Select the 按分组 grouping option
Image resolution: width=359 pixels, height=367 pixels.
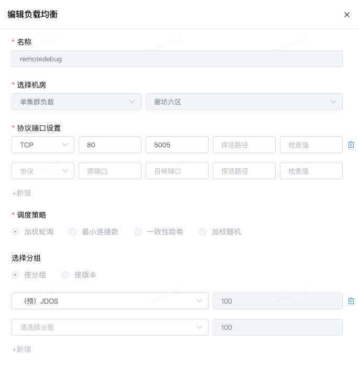[x=16, y=275]
